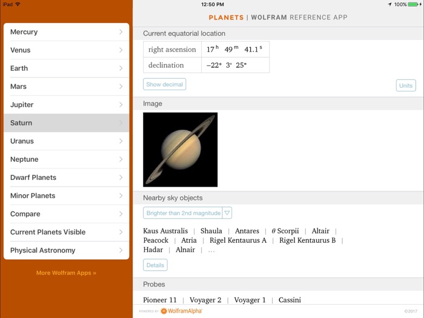
Task: Tap the location services arrow icon
Action: pyautogui.click(x=389, y=4)
